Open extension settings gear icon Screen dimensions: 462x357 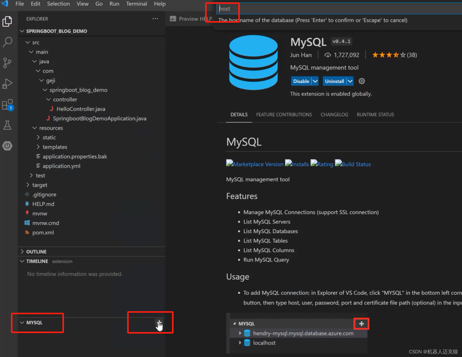362,81
